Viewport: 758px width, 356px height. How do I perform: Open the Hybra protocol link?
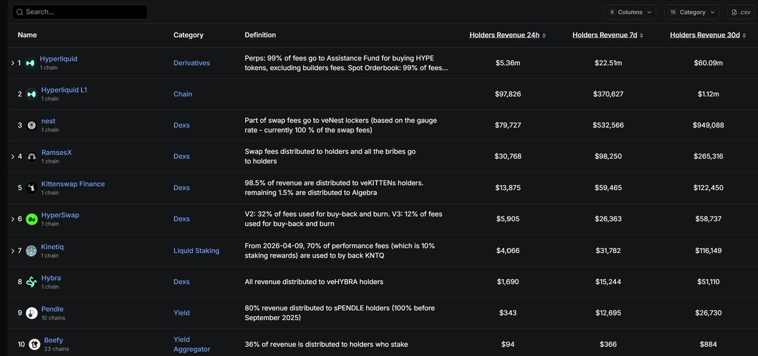[51, 278]
